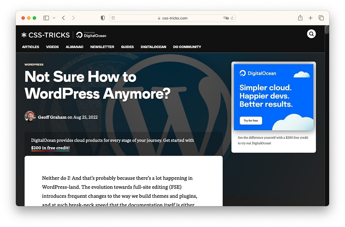Image resolution: width=345 pixels, height=227 pixels.
Task: Navigate back using the back arrow
Action: tap(63, 18)
